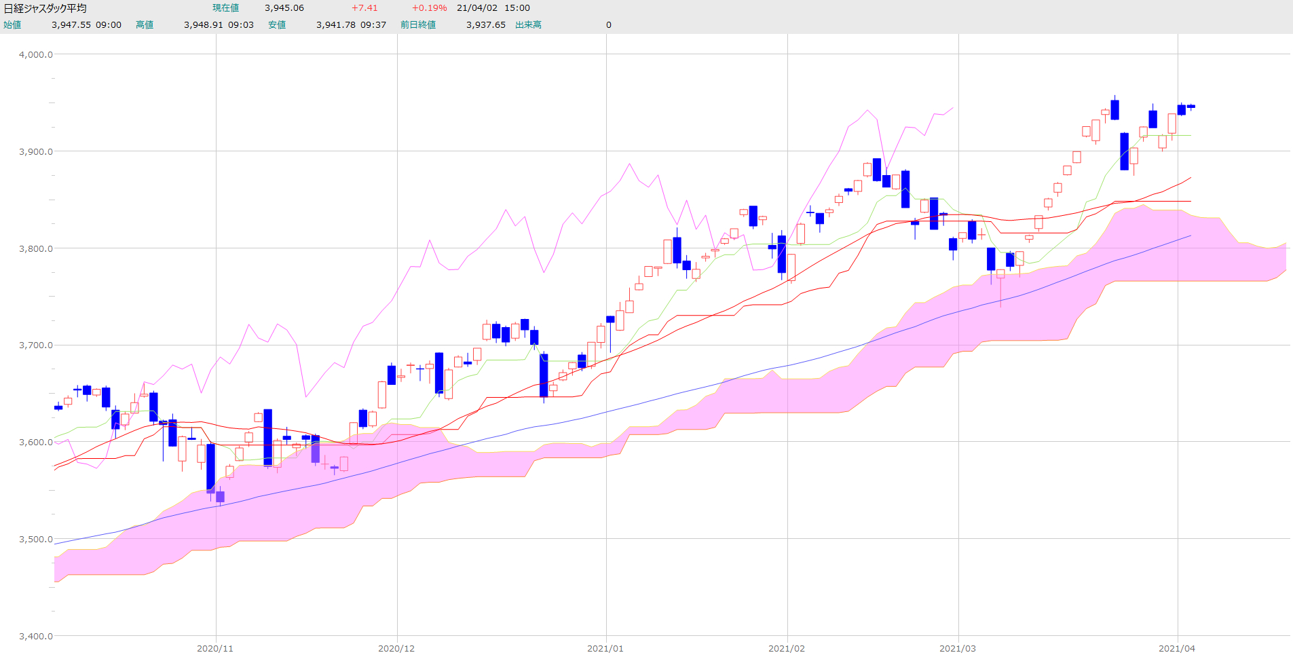Click the 2021/04 date axis label
This screenshot has height=657, width=1293.
click(1177, 649)
